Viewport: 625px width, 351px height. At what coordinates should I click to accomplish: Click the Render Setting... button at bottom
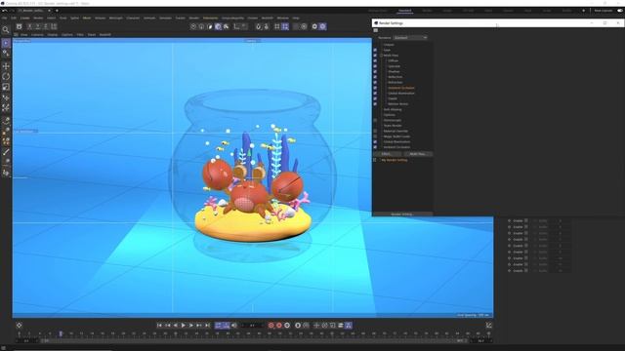click(401, 214)
